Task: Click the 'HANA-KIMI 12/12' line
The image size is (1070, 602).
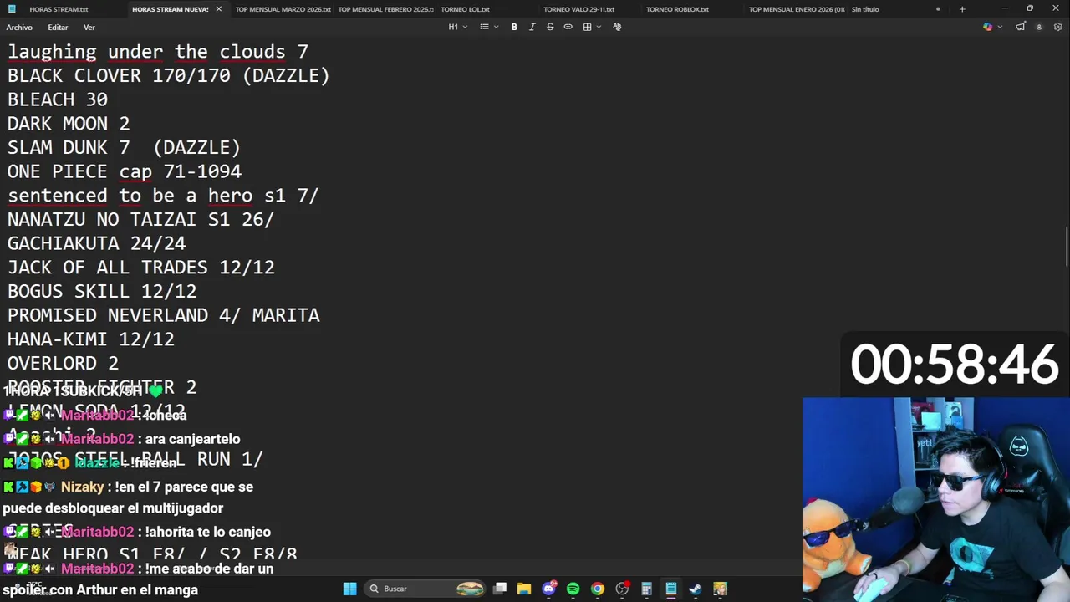Action: [91, 339]
